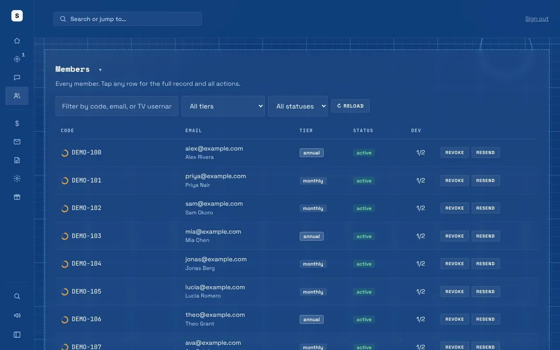Image resolution: width=560 pixels, height=350 pixels.
Task: Click the member filter text field
Action: pos(117,106)
